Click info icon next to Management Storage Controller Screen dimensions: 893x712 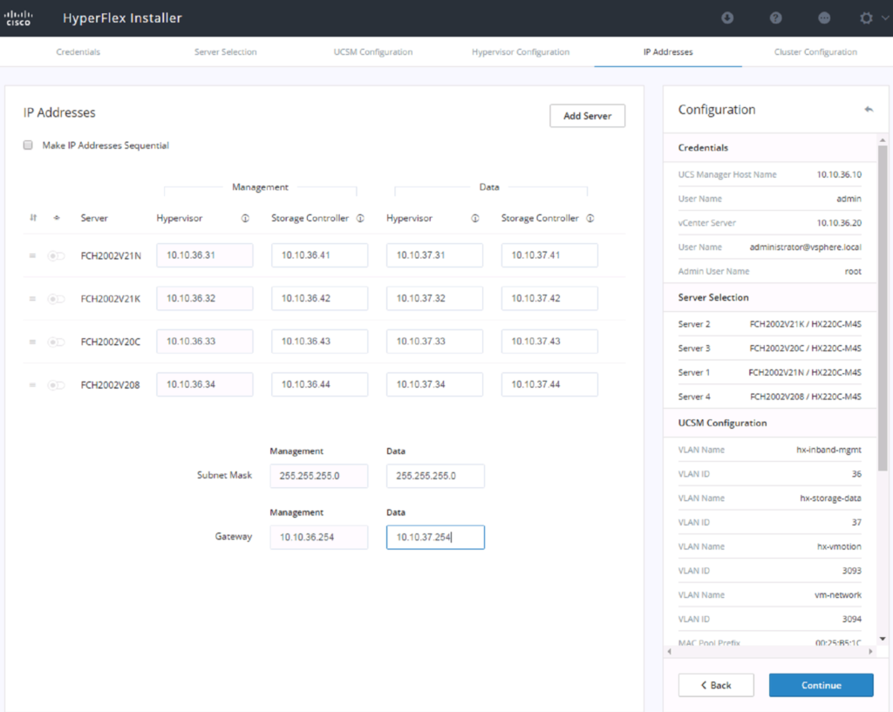[360, 218]
